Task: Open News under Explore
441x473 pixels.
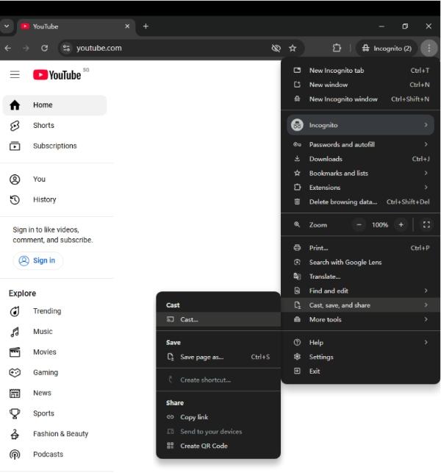Action: point(54,393)
